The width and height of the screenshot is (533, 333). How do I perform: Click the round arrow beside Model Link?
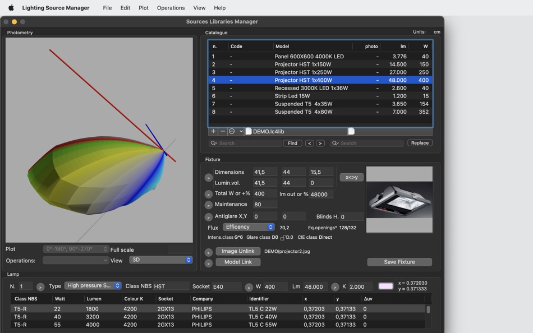tap(208, 263)
